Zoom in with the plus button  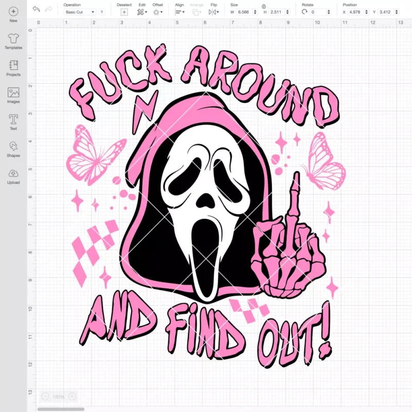pos(72,396)
